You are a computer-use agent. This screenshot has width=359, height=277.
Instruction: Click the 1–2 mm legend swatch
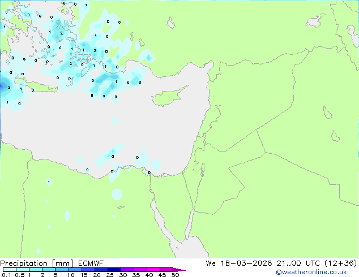point(36,270)
